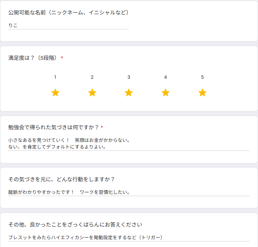Select the 5-star satisfaction rating
Viewport: 258px width, 247px height.
click(x=203, y=92)
